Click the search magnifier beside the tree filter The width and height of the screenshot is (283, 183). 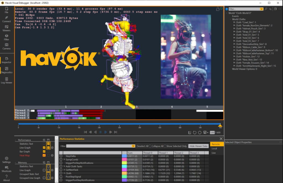(x=266, y=9)
